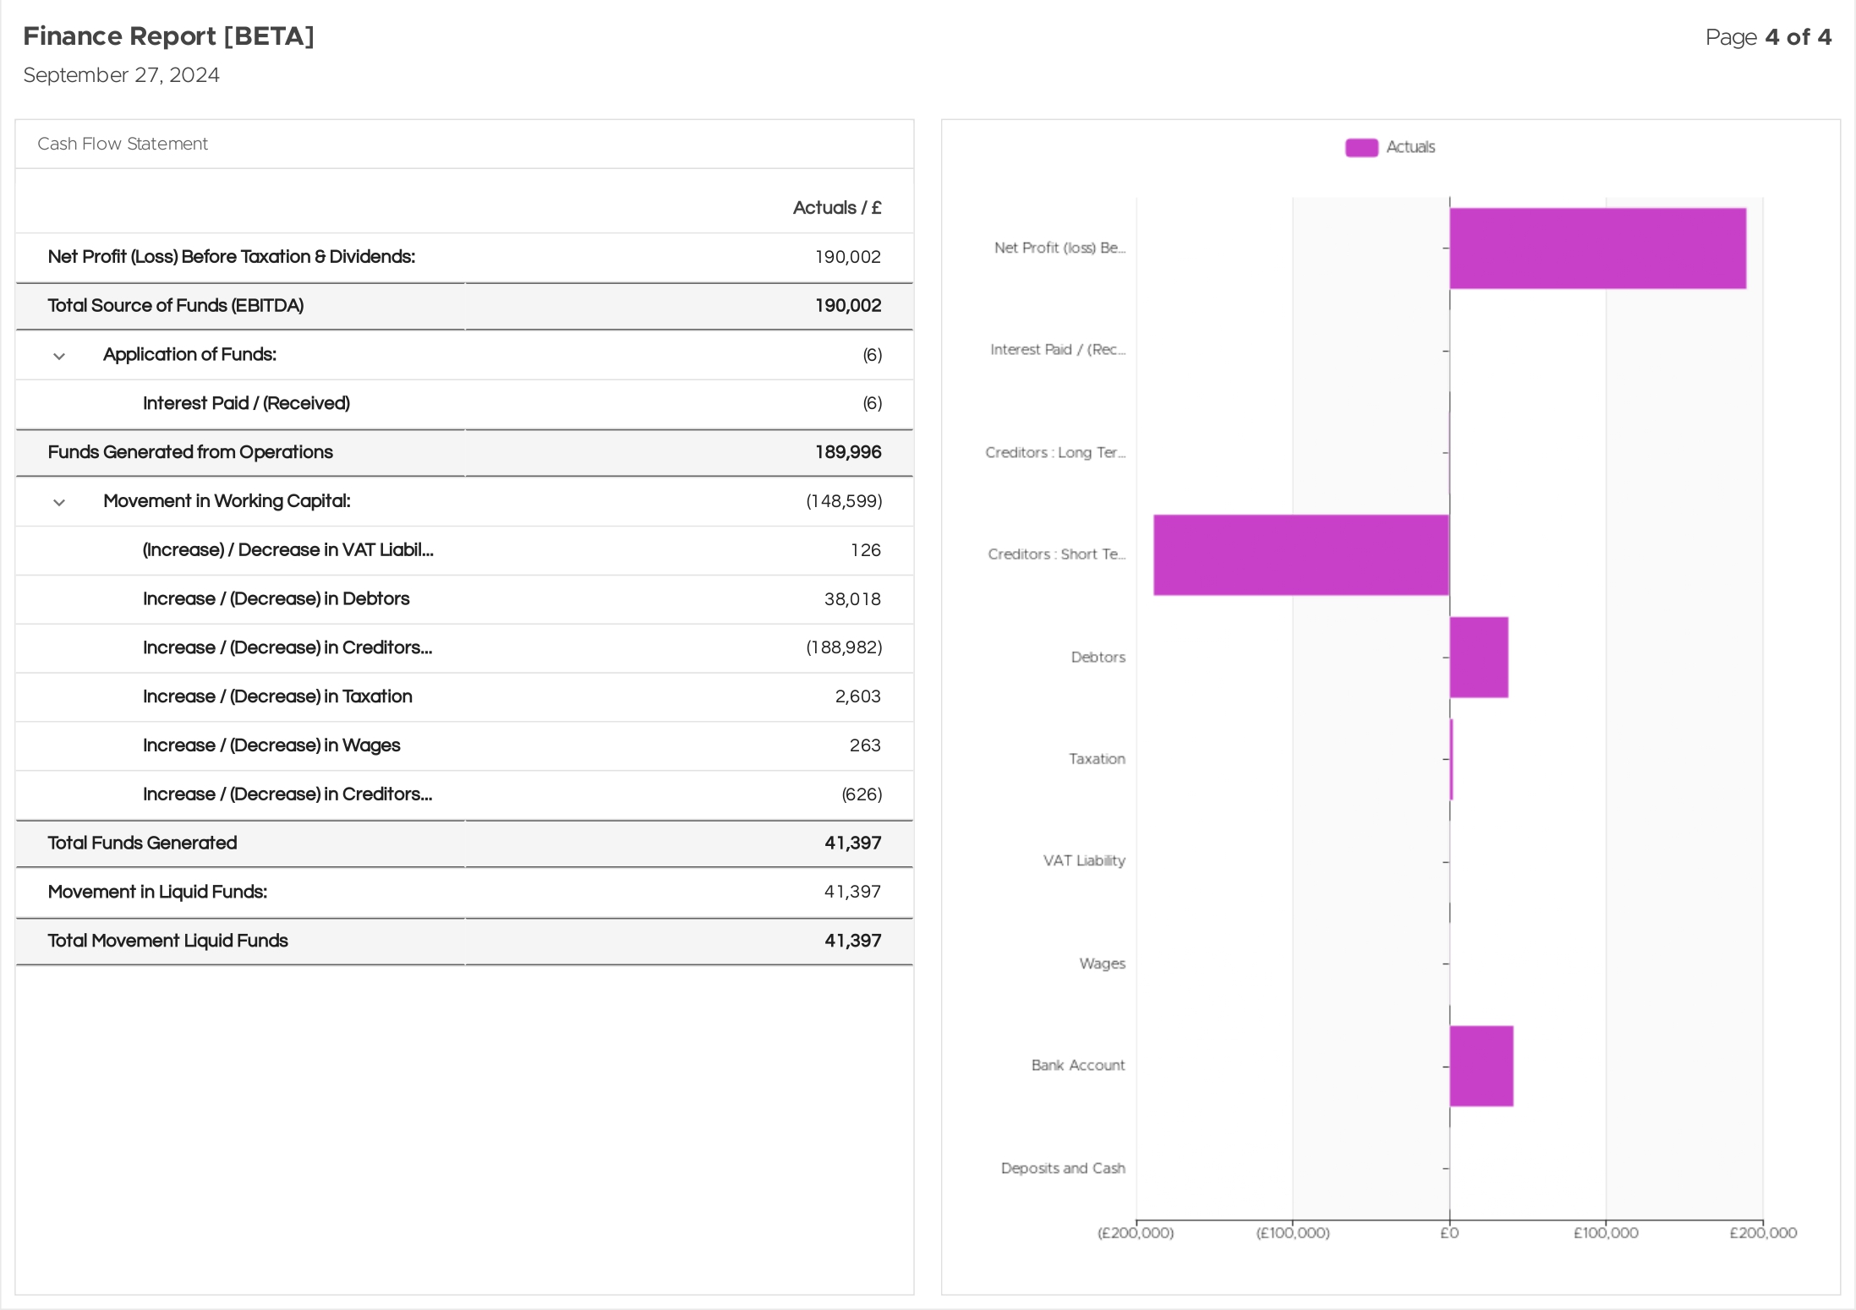Click the thin Taxation bar
Image resolution: width=1856 pixels, height=1310 pixels.
coord(1452,760)
